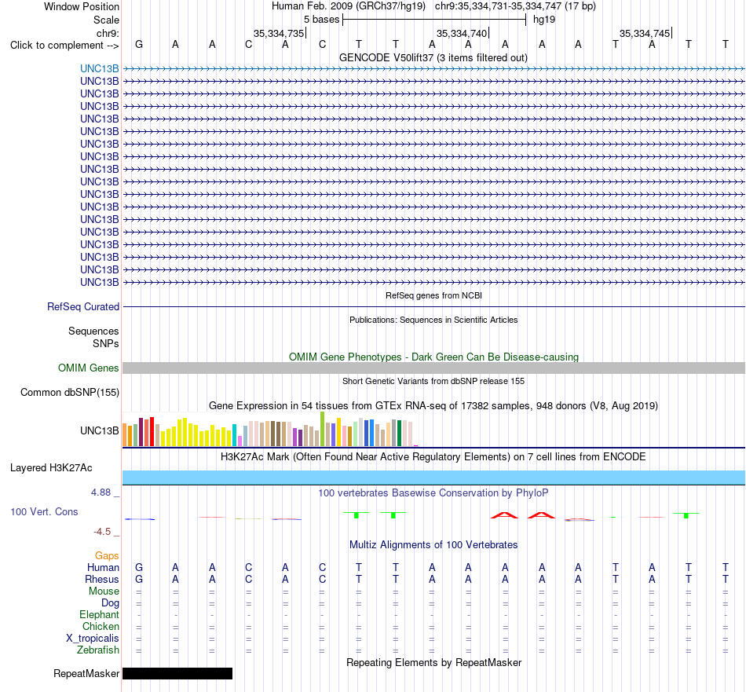
Task: Select the chr9: base position label
Action: coord(108,33)
